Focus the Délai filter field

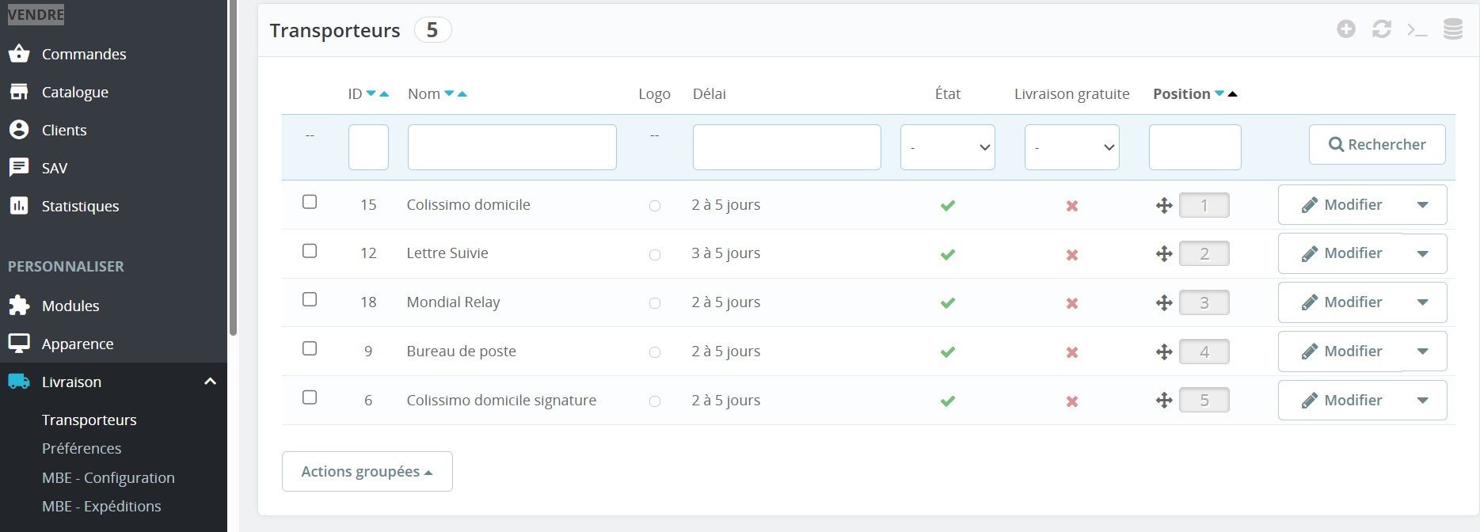click(787, 146)
